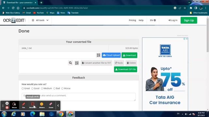Open the Chrome extensions puzzle icon

pos(191,8)
